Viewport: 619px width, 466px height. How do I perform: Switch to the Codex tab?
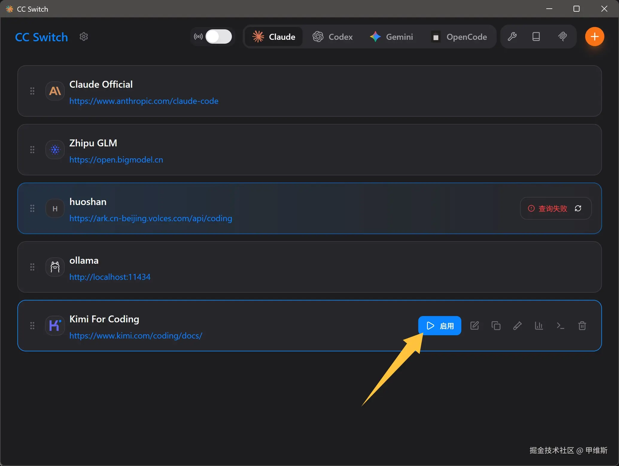coord(333,37)
